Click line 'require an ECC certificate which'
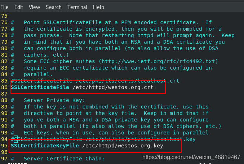The image size is (244, 164). click(x=111, y=68)
